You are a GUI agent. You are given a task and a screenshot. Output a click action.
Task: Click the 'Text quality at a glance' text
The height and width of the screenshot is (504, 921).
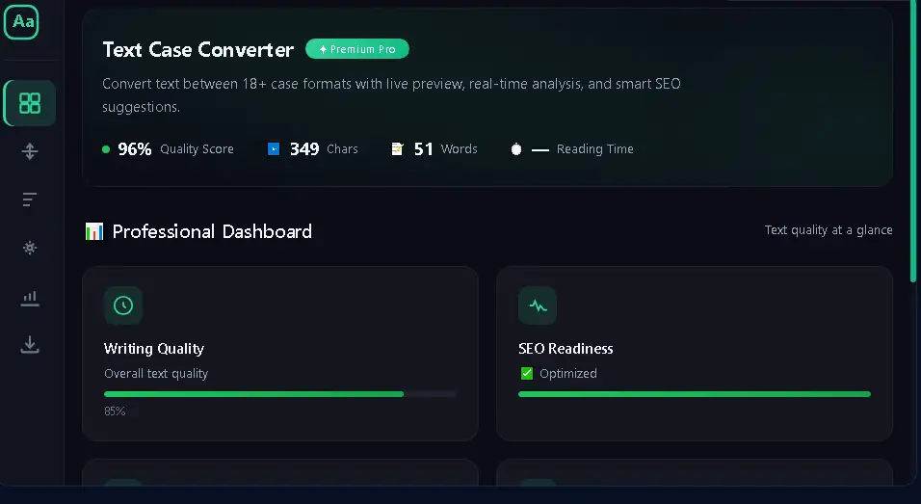(x=829, y=230)
